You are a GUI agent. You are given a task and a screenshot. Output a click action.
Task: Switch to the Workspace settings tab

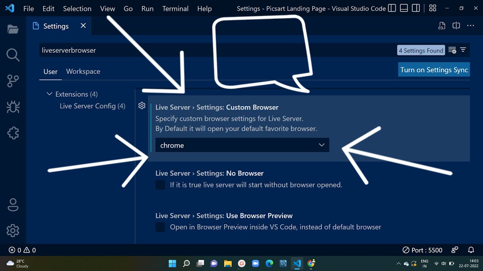pyautogui.click(x=83, y=72)
